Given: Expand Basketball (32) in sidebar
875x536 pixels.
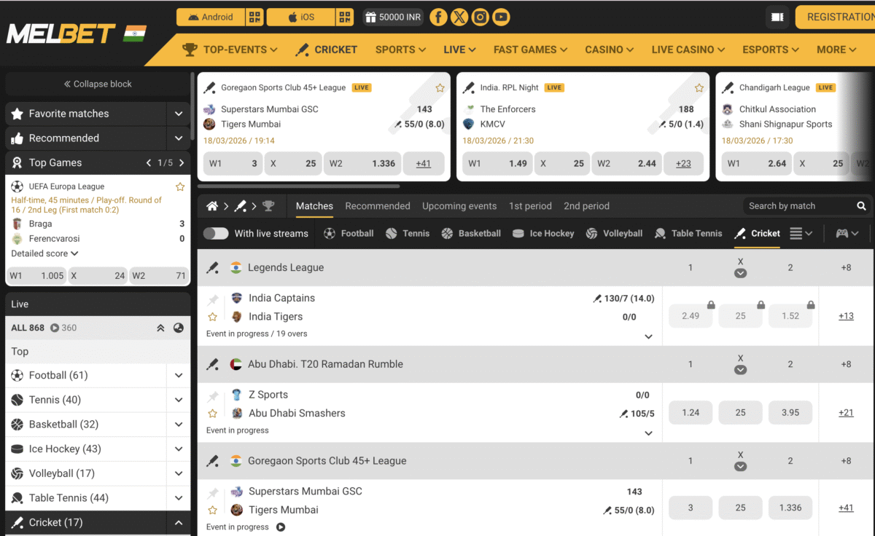Looking at the screenshot, I should point(179,425).
